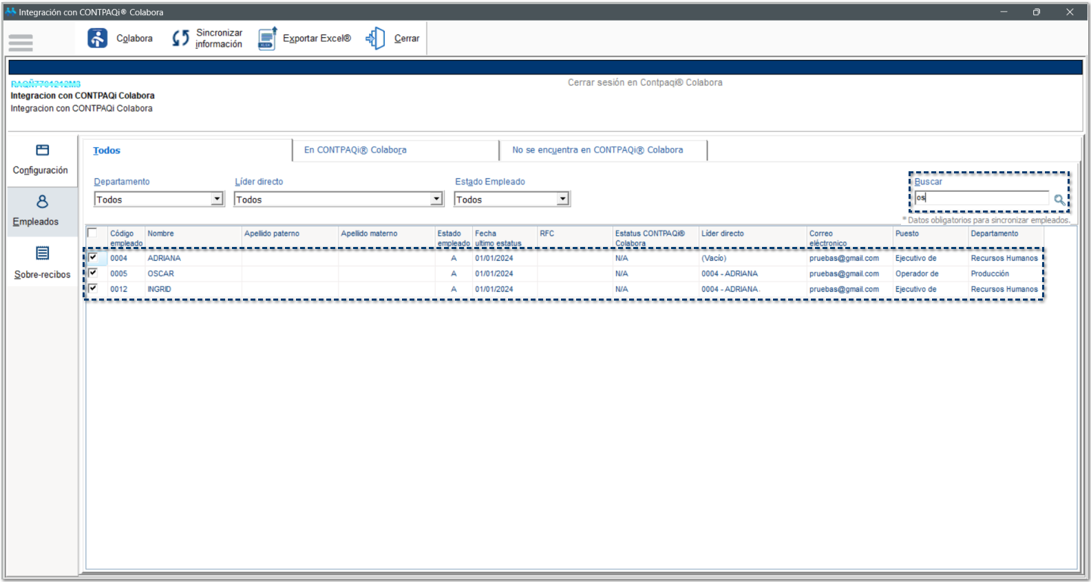Expand the Departamento dropdown
Image resolution: width=1091 pixels, height=582 pixels.
[217, 199]
